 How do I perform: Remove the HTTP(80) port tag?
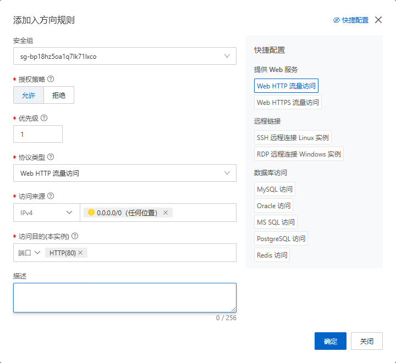tap(81, 253)
